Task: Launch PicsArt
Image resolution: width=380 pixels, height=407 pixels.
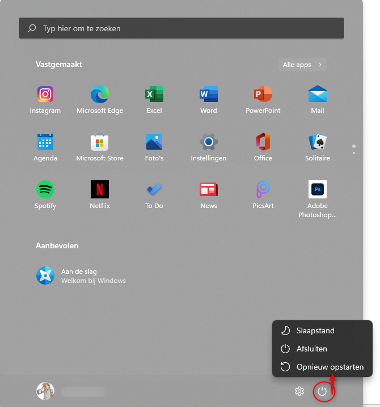Action: pos(263,194)
